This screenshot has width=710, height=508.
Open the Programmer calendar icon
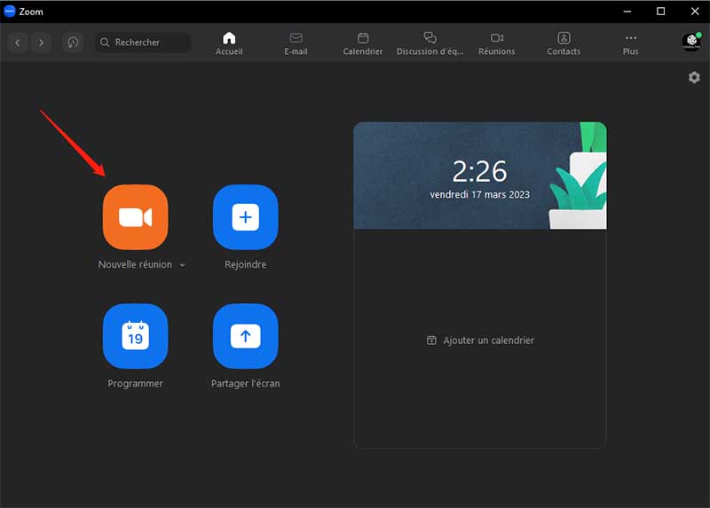click(135, 336)
